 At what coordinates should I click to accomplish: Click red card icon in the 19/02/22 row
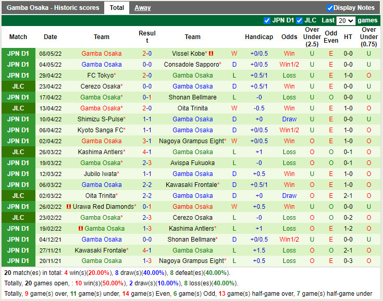pyautogui.click(x=81, y=229)
